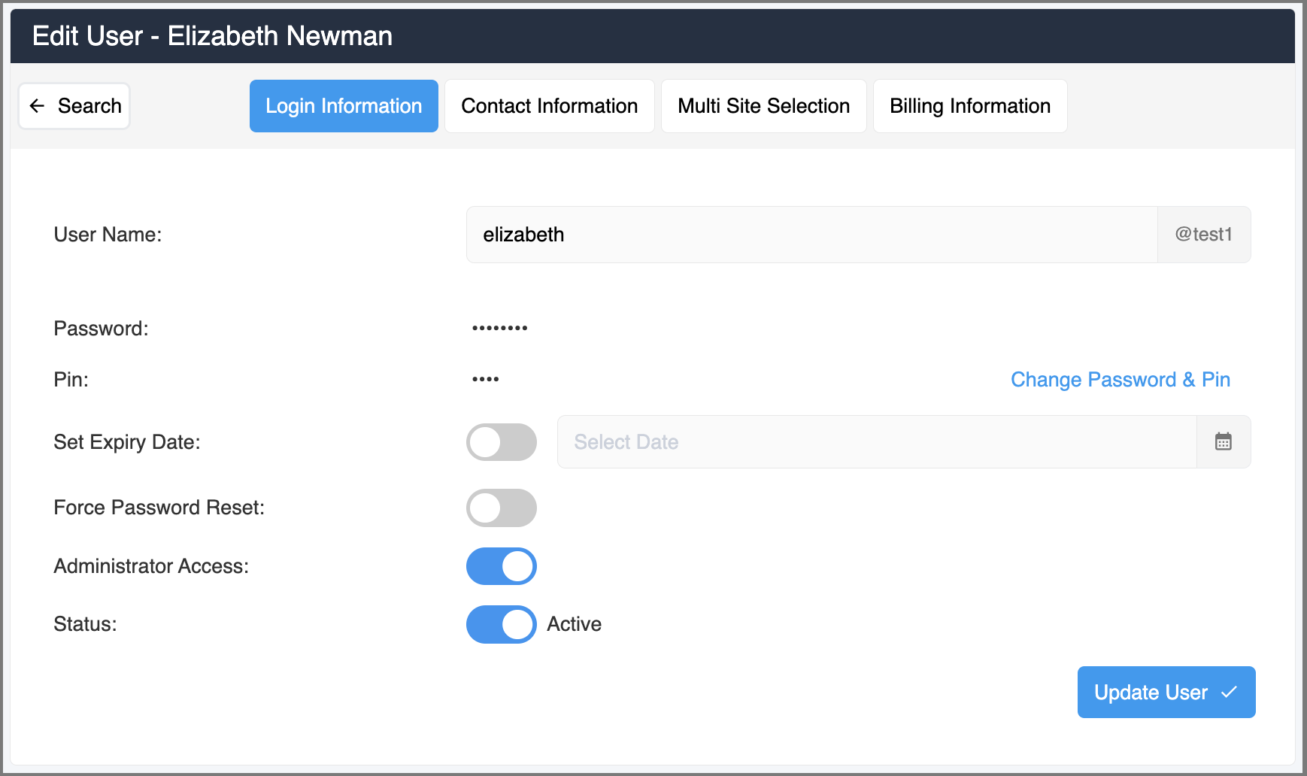
Task: Click the Force Password Reset label
Action: tap(159, 508)
